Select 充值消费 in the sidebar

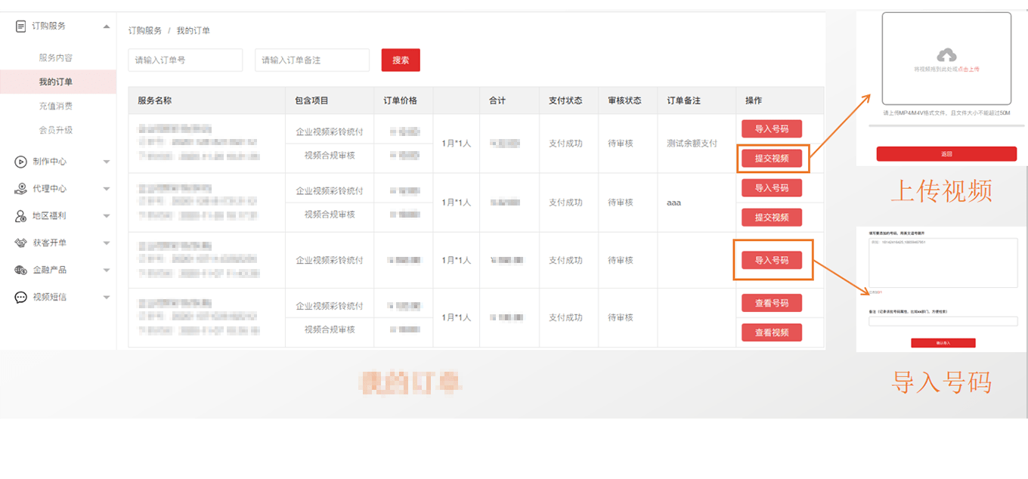[x=55, y=107]
